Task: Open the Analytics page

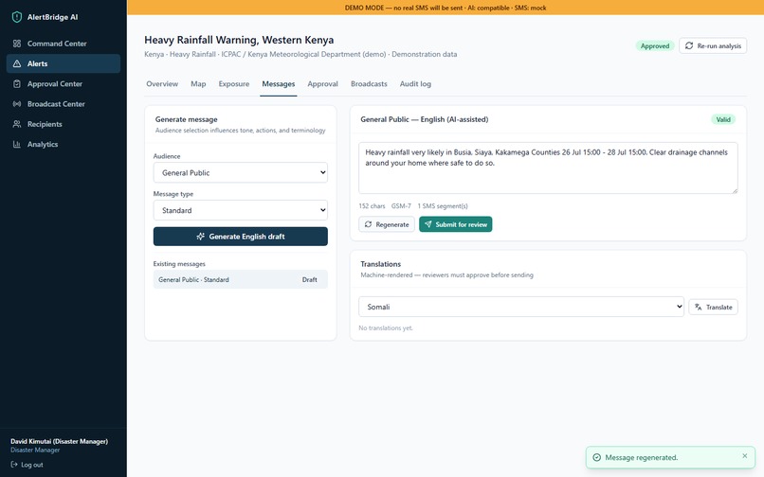Action: [64, 144]
